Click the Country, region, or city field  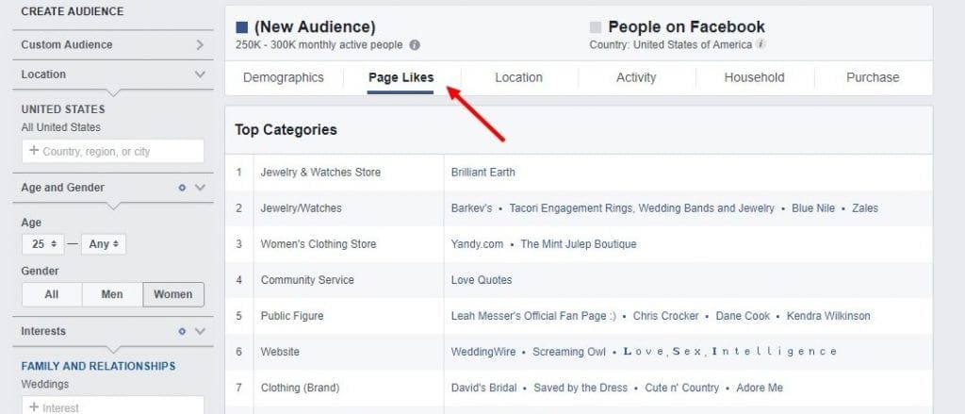tap(113, 151)
